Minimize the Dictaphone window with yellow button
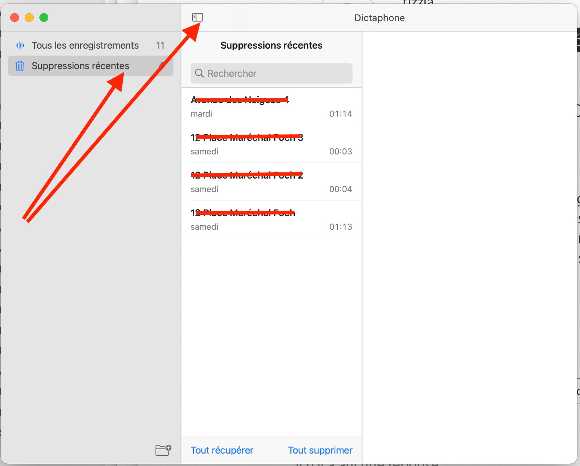Viewport: 580px width, 466px height. click(29, 18)
